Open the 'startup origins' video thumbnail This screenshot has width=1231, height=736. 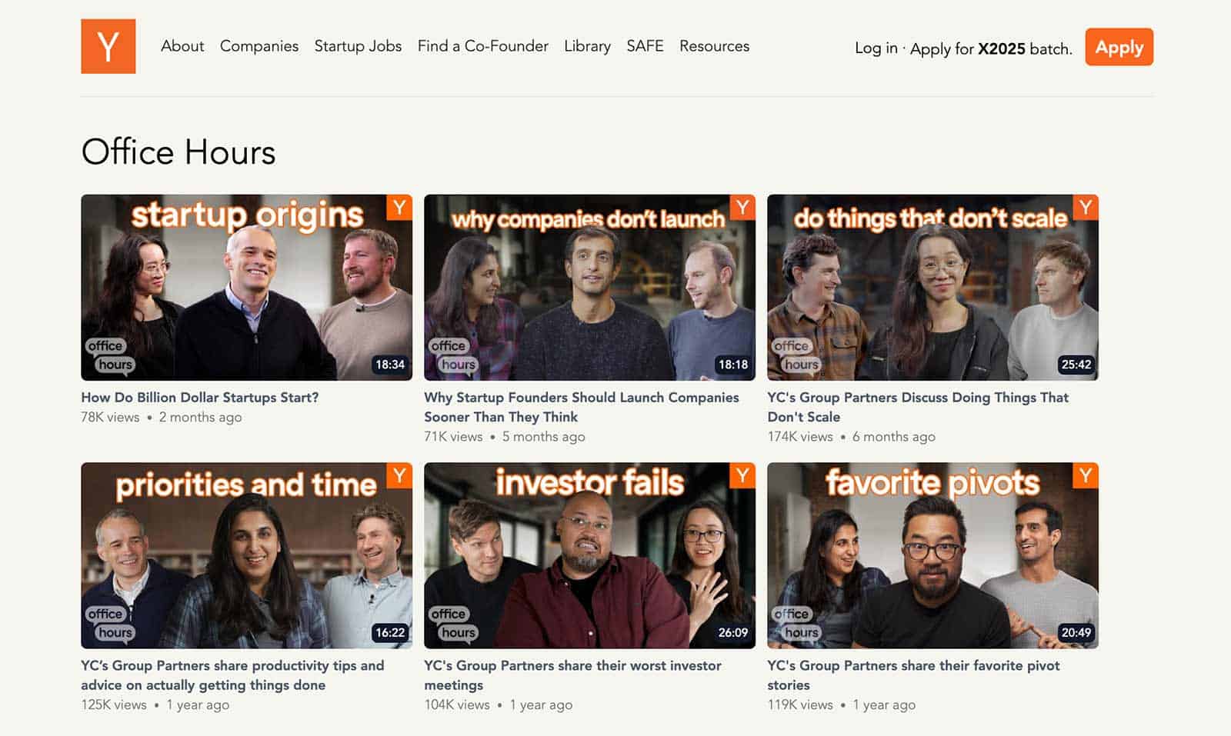(x=247, y=288)
